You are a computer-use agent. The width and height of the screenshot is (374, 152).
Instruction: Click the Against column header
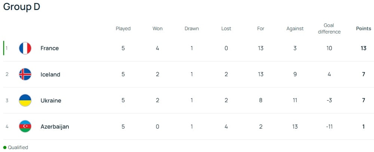295,29
